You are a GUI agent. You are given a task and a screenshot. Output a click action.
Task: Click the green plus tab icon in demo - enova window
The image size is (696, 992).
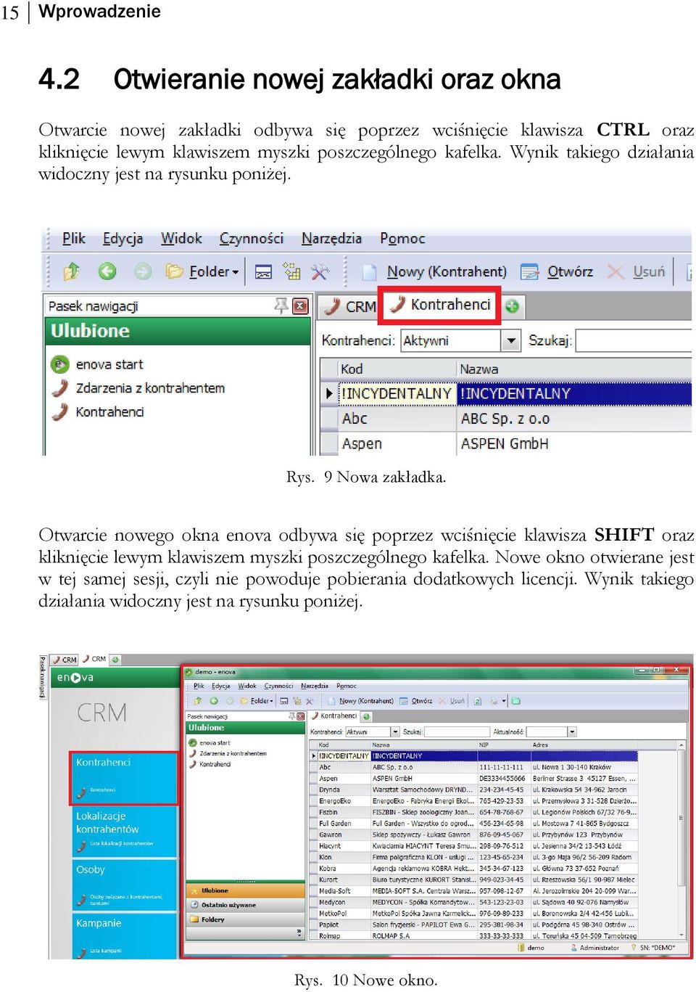click(367, 716)
